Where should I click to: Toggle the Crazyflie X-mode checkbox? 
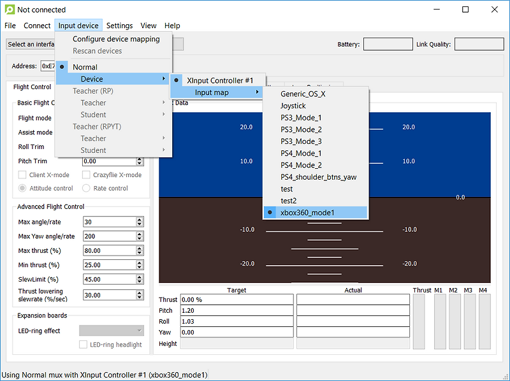87,175
